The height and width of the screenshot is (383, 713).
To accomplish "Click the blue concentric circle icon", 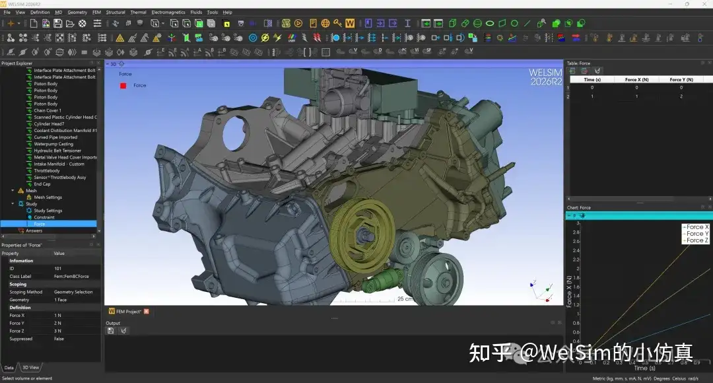I will [253, 38].
